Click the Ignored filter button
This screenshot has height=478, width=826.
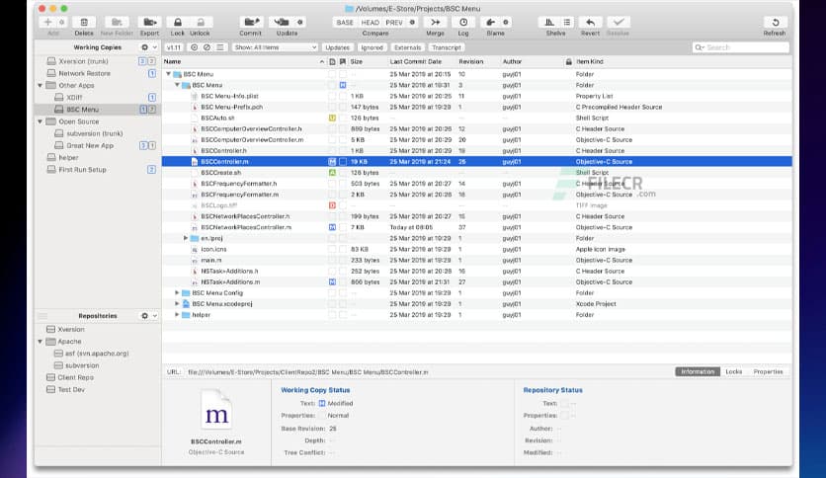coord(372,46)
